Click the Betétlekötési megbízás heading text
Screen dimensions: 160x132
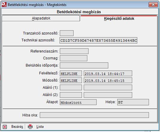coord(79,12)
